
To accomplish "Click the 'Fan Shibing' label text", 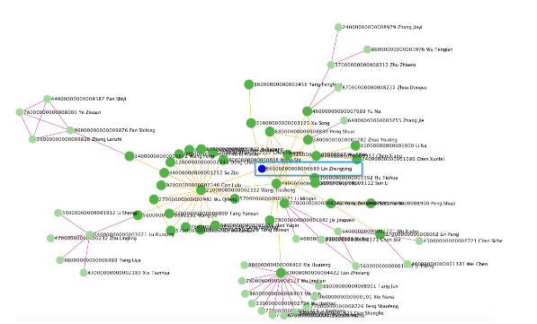I will [142, 130].
